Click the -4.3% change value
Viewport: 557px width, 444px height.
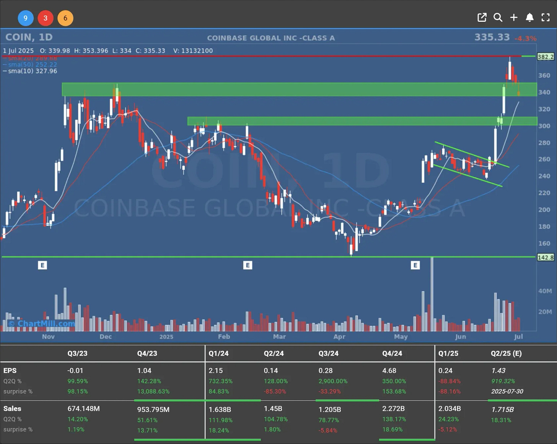pos(525,39)
